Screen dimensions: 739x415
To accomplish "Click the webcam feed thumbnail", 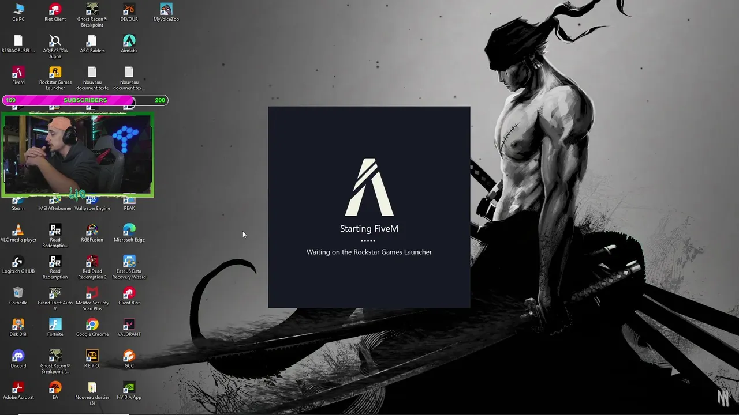I will click(x=77, y=154).
